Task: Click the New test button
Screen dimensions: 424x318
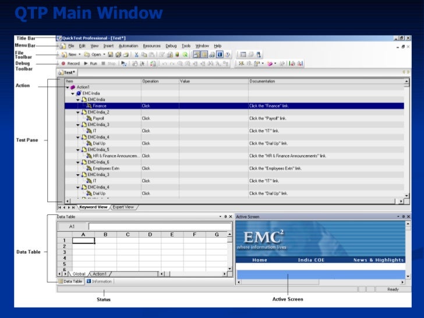Action: click(x=69, y=55)
